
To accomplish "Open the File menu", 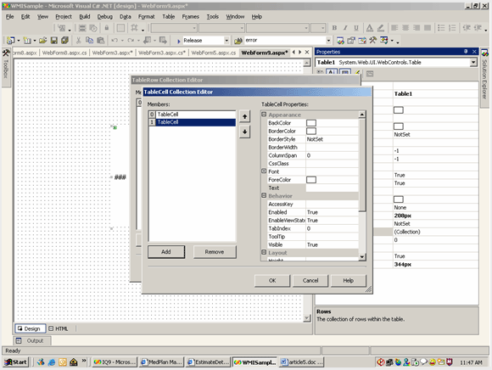I will (9, 17).
